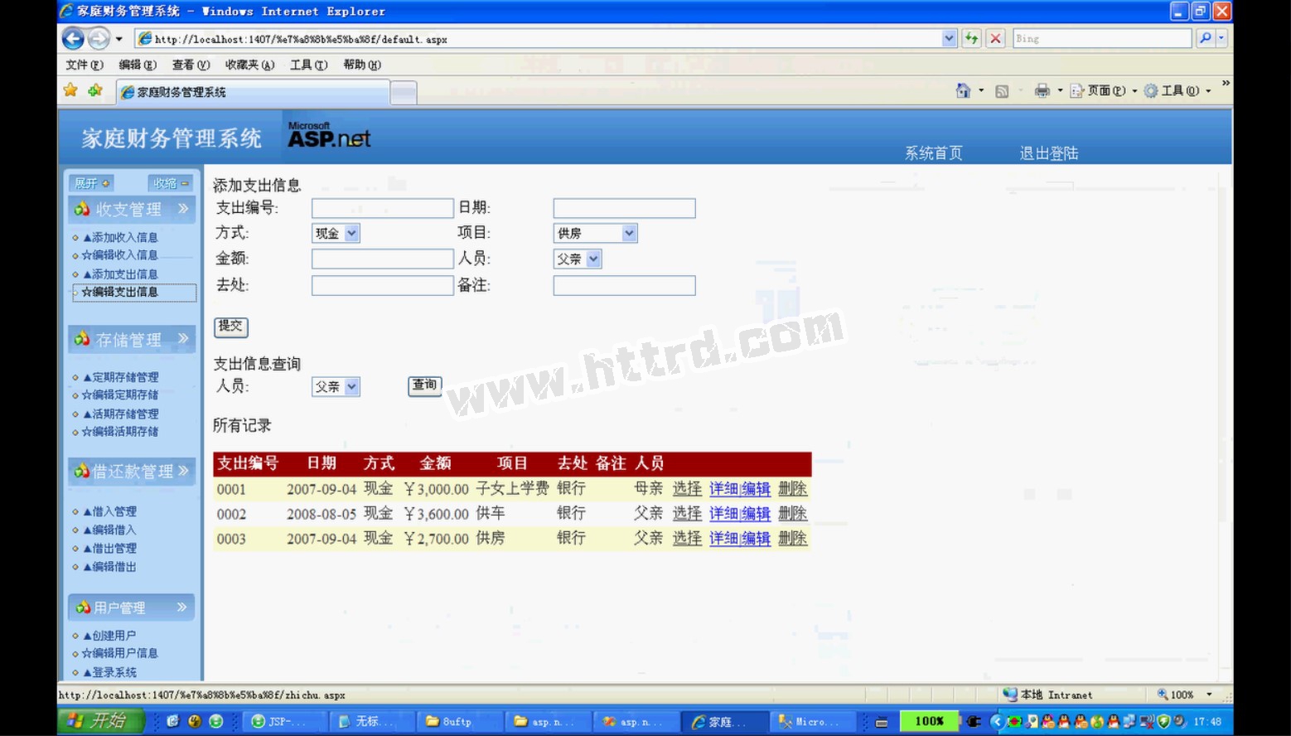This screenshot has height=736, width=1291.
Task: Stop loading with the red X icon
Action: [x=996, y=38]
